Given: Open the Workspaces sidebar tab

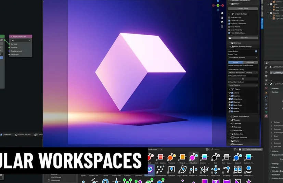Looking at the screenshot, I should pos(262,23).
